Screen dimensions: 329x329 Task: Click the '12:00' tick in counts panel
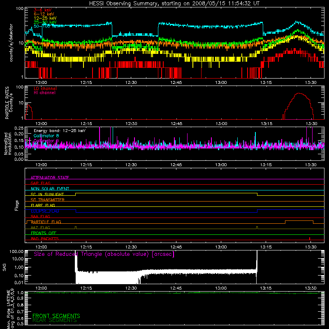tap(41, 83)
